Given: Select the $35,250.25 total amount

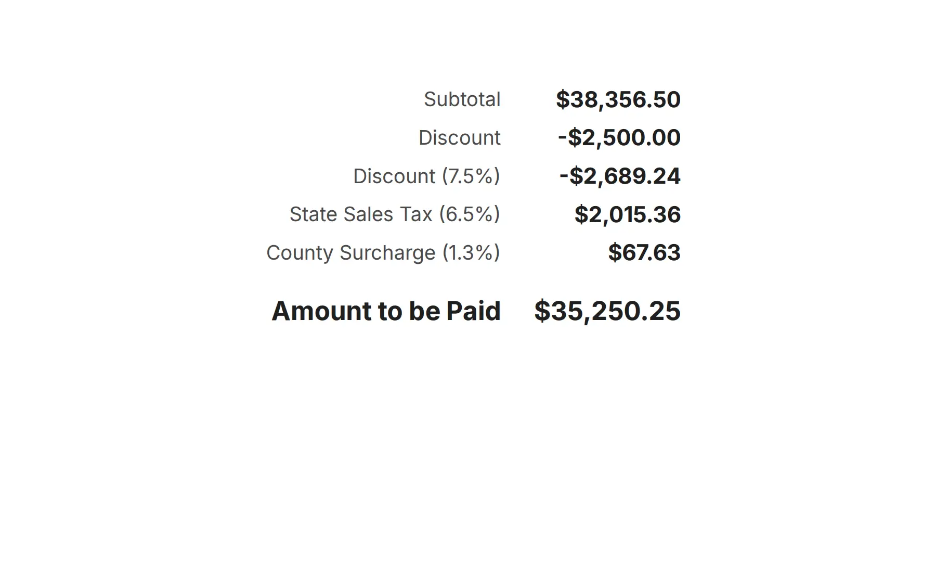Looking at the screenshot, I should pos(607,311).
